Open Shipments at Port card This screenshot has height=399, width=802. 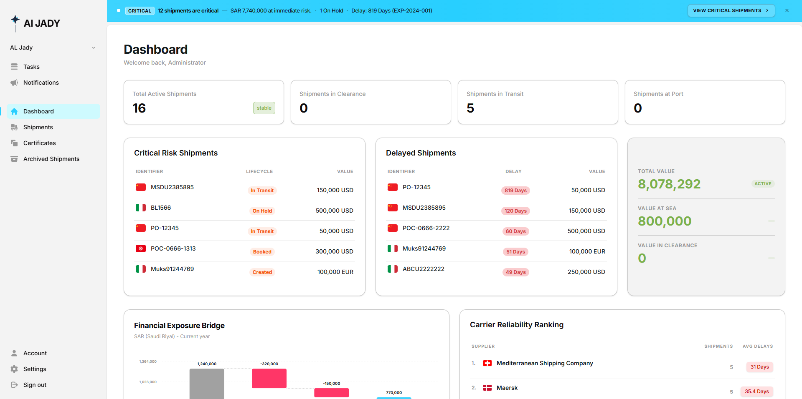coord(705,102)
